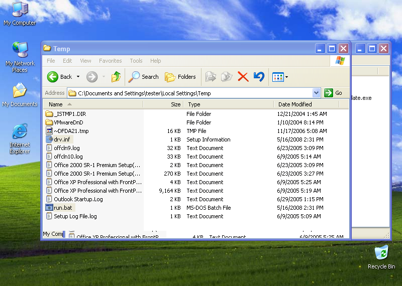Open the Favorites menu

tap(110, 61)
